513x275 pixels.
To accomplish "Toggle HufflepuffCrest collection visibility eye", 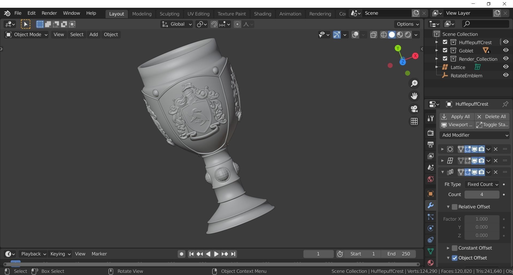I will coord(506,42).
